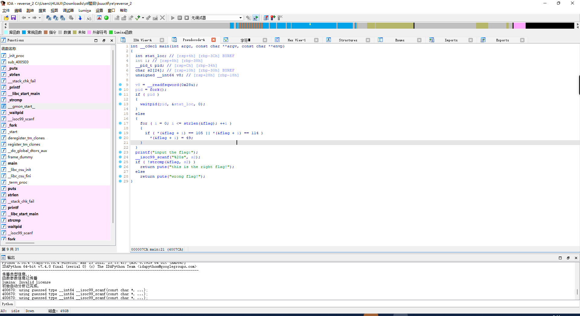The height and width of the screenshot is (316, 580).
Task: Open the Lumina menu
Action: [85, 10]
